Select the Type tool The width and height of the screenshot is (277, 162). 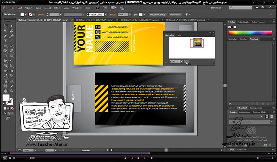pos(6,41)
